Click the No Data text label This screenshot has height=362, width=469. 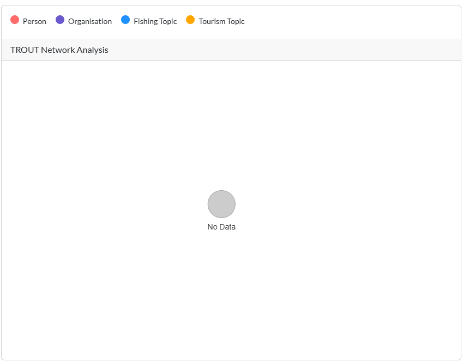221,227
